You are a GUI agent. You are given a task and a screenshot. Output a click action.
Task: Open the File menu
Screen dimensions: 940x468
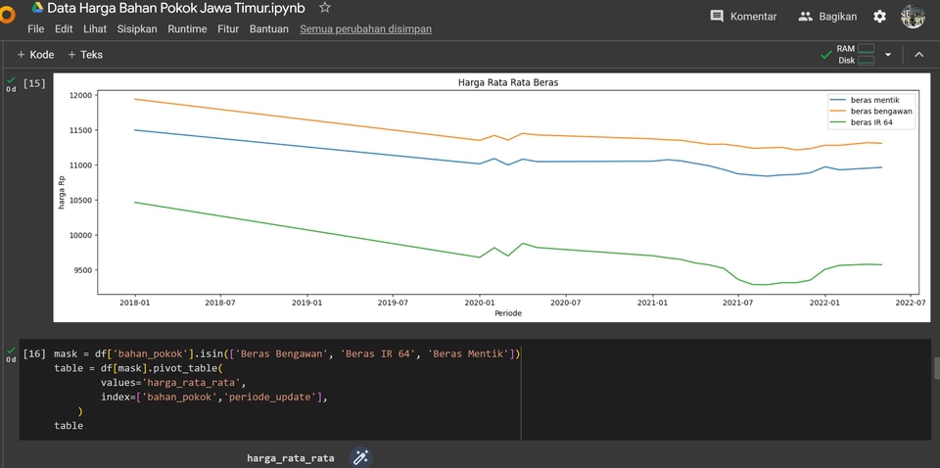tap(36, 28)
